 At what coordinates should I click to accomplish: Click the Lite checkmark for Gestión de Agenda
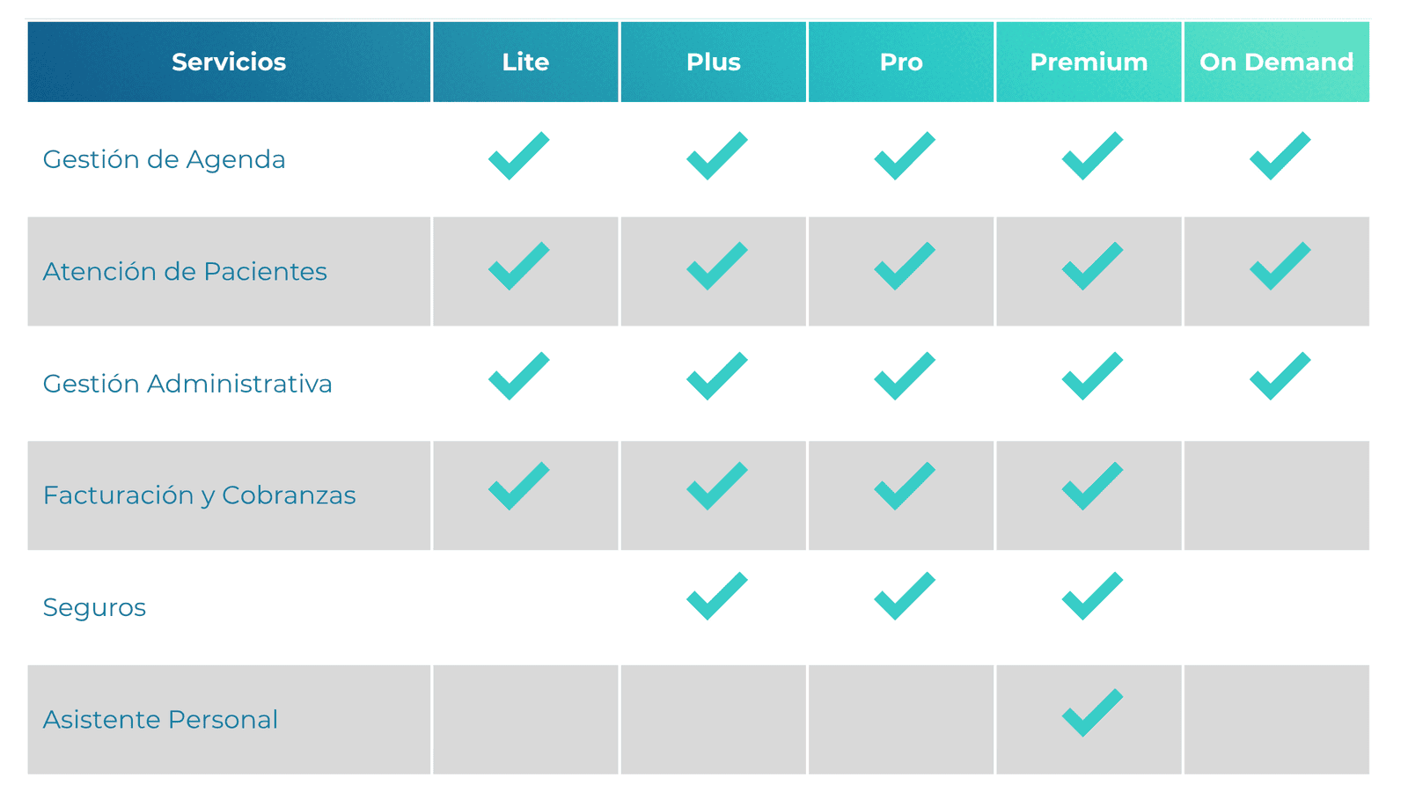pyautogui.click(x=518, y=157)
